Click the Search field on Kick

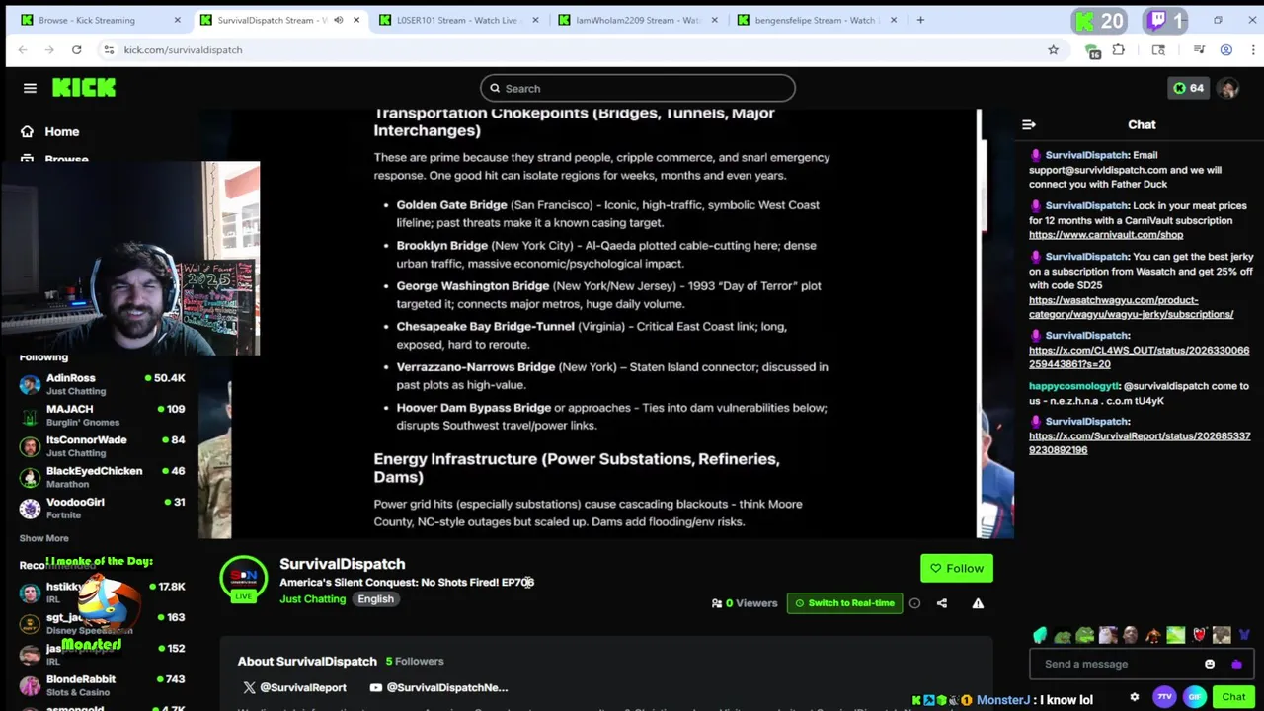pyautogui.click(x=637, y=88)
